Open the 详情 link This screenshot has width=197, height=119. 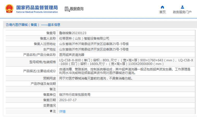[62, 111]
